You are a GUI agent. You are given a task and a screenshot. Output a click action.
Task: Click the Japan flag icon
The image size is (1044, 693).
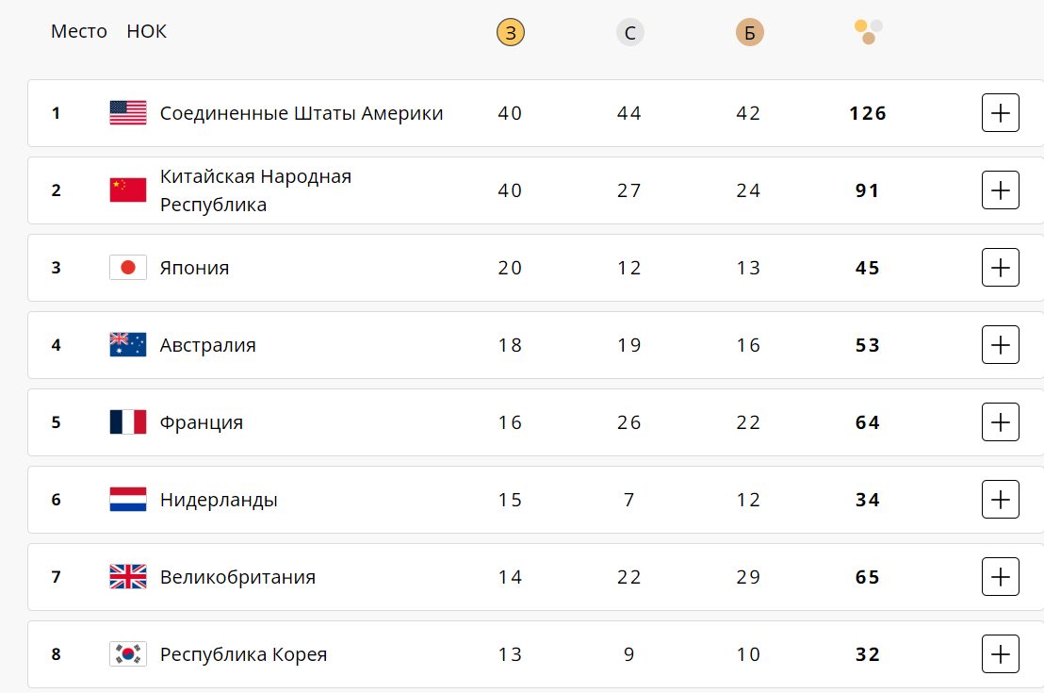tap(128, 268)
